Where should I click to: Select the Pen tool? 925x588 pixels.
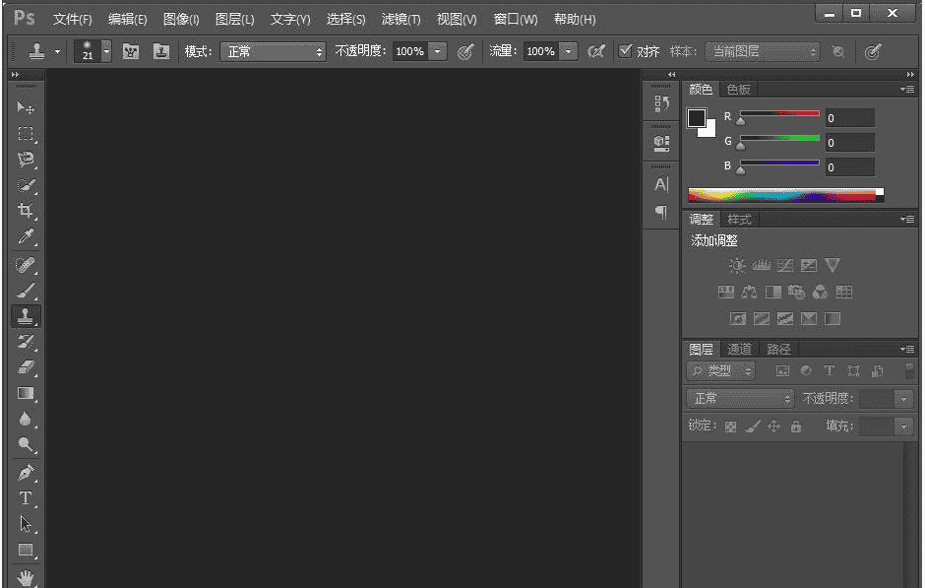(26, 472)
